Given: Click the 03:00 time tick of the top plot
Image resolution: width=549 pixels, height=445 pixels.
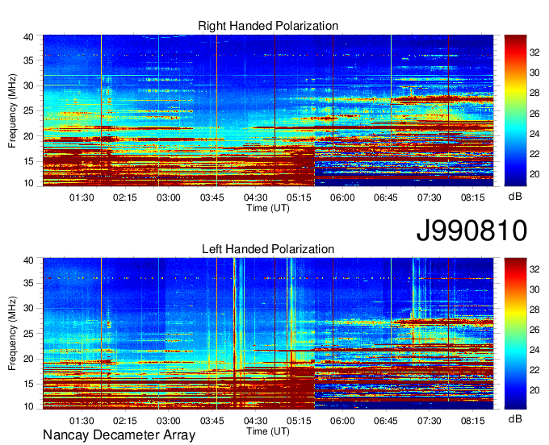Looking at the screenshot, I should 169,198.
